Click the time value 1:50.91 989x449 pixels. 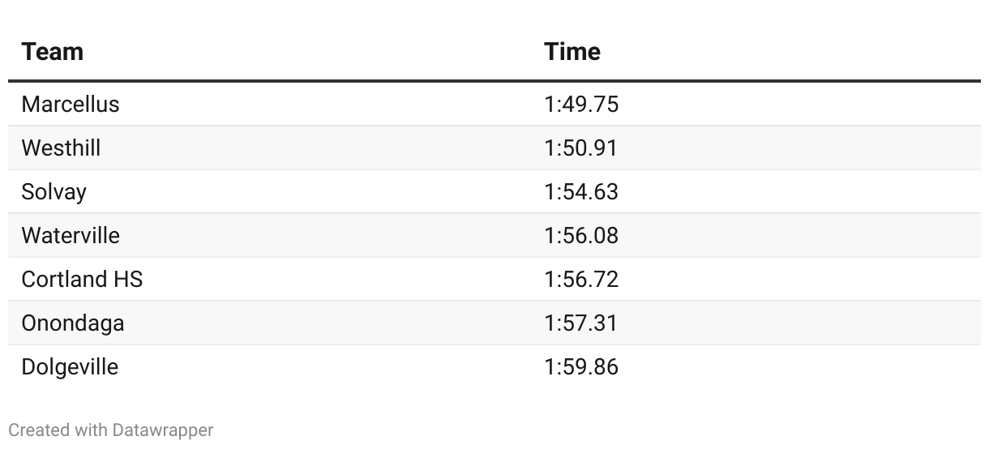[x=581, y=148]
